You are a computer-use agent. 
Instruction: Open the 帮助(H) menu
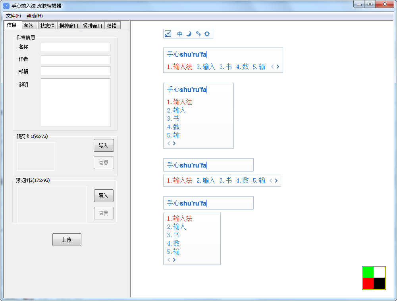click(35, 16)
